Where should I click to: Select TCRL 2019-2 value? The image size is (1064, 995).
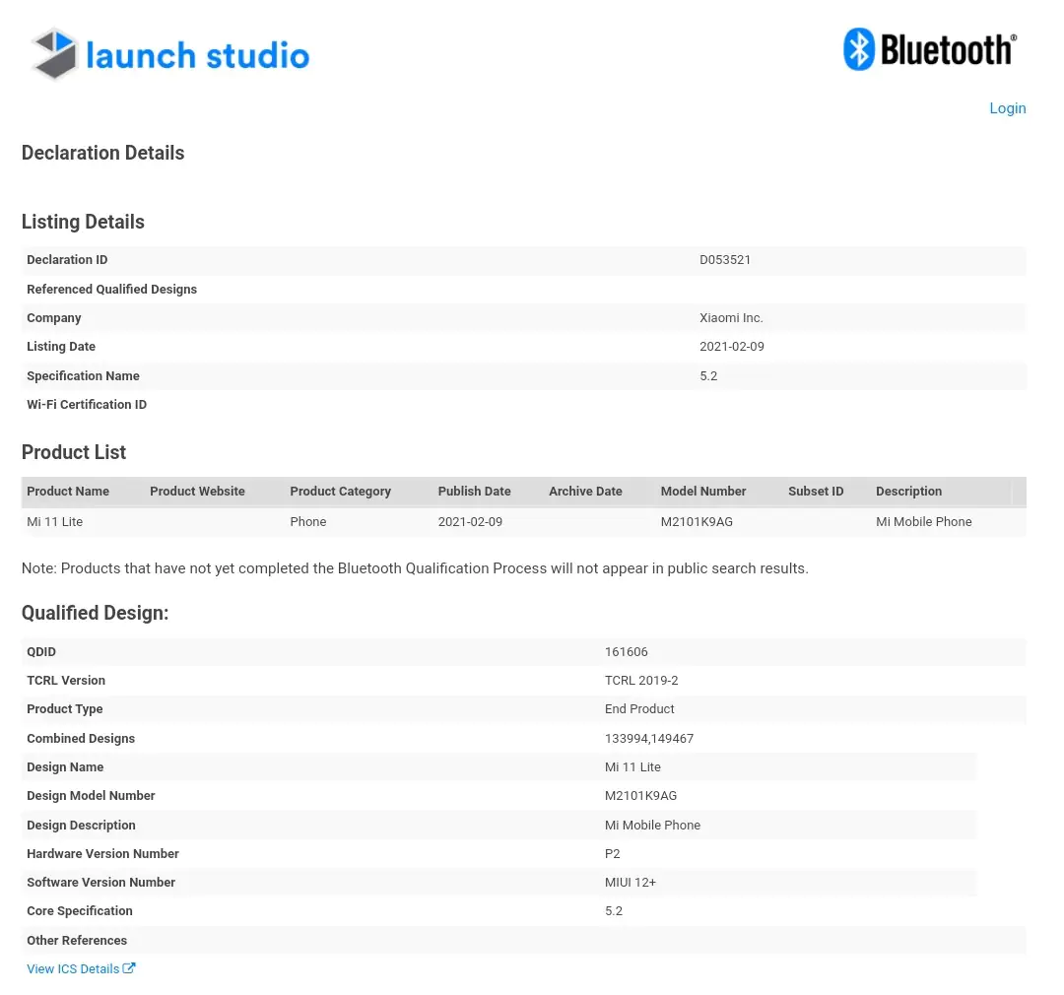coord(641,680)
